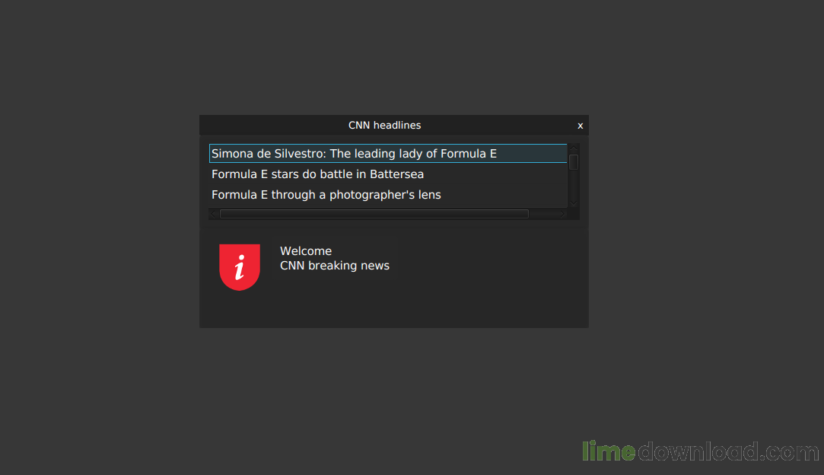Click the headlines list scroll-down arrow
824x475 pixels.
click(x=574, y=202)
